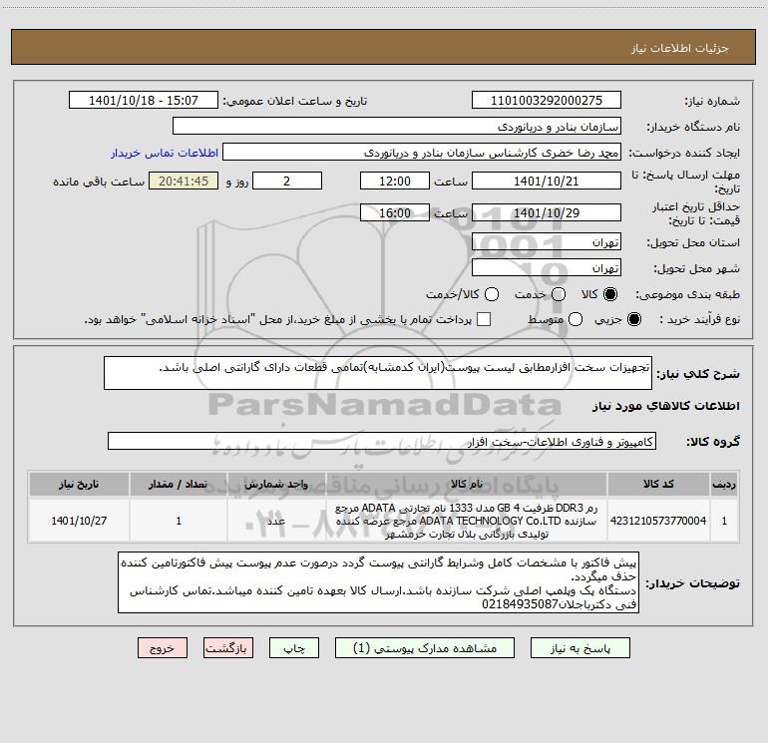Select the جزیی purchase type radio
768x743 pixels.
click(x=633, y=319)
